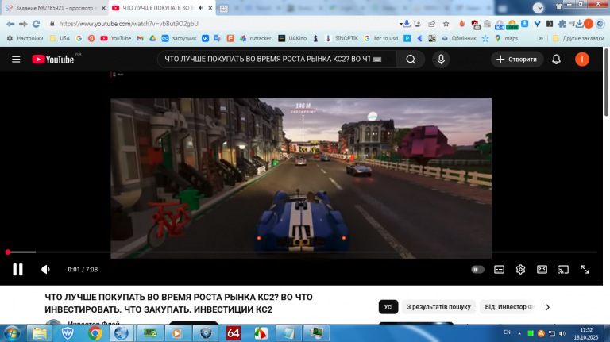The height and width of the screenshot is (342, 610).
Task: Open the maps bookmark
Action: [x=506, y=38]
